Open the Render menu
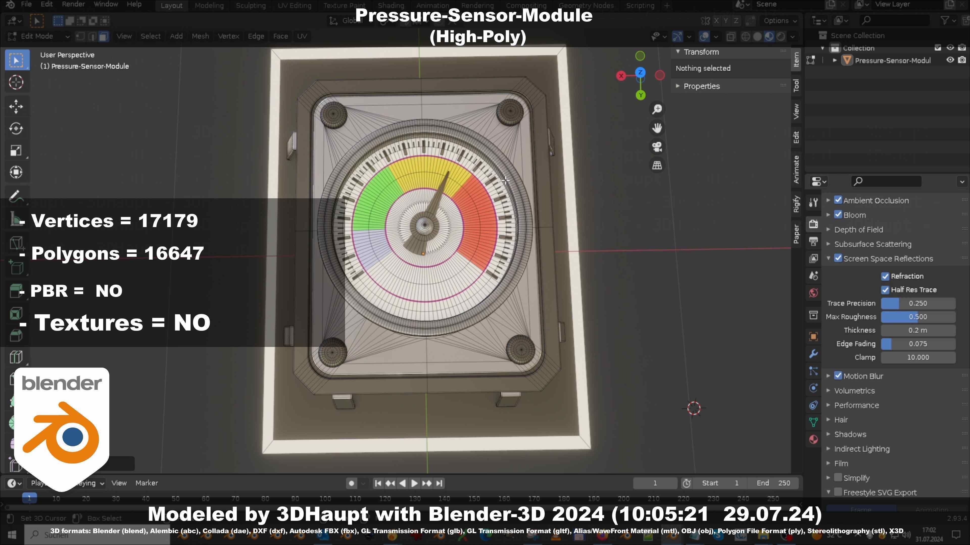 [74, 5]
